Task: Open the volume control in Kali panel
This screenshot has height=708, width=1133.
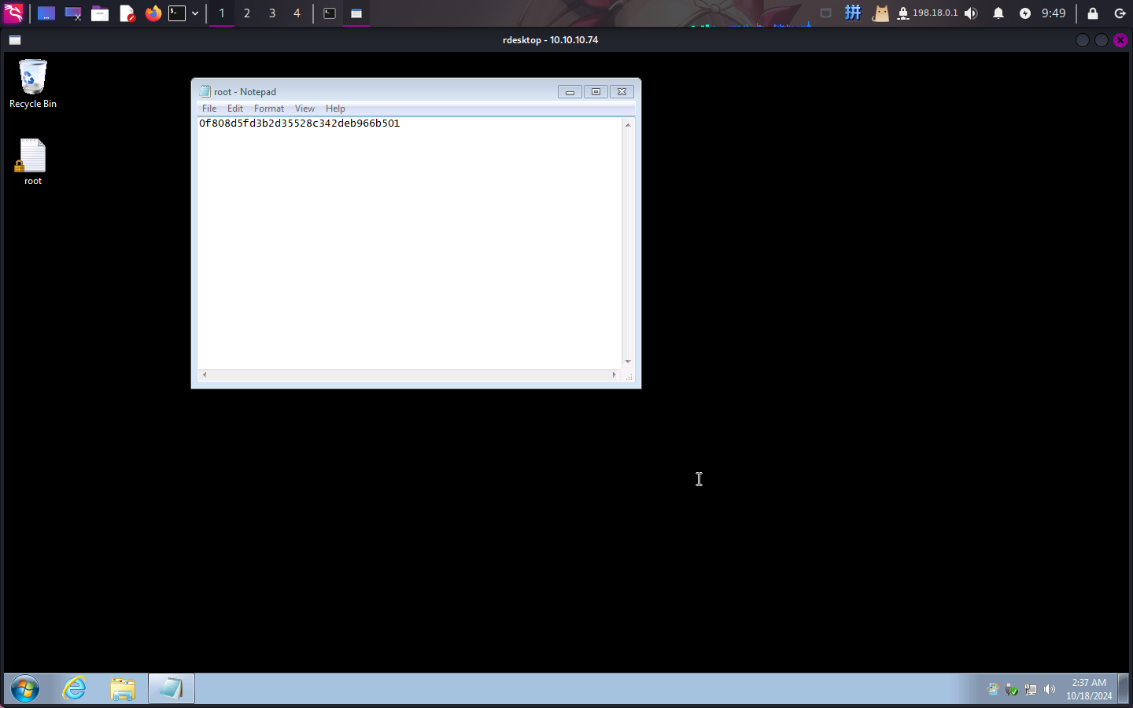Action: [971, 13]
